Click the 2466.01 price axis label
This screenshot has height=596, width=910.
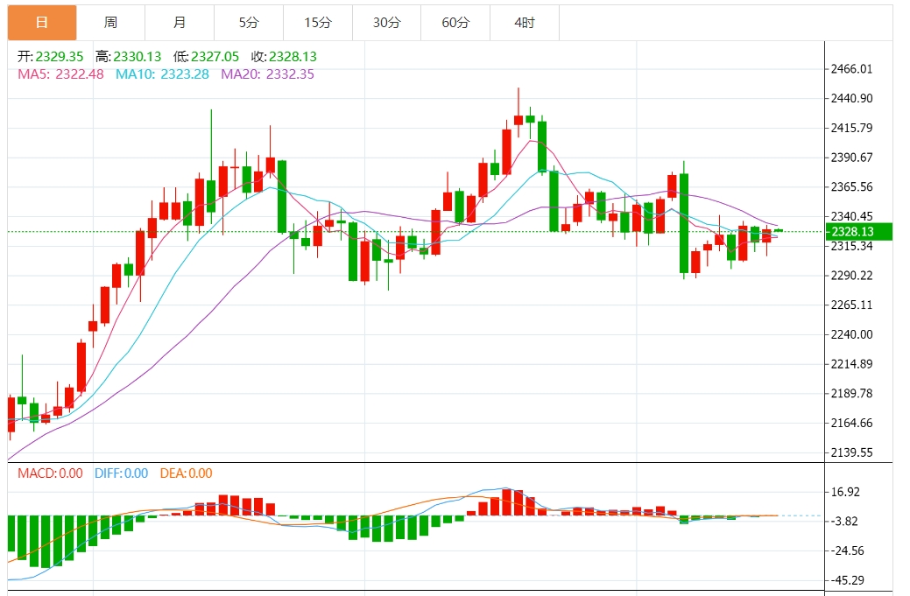click(x=851, y=69)
